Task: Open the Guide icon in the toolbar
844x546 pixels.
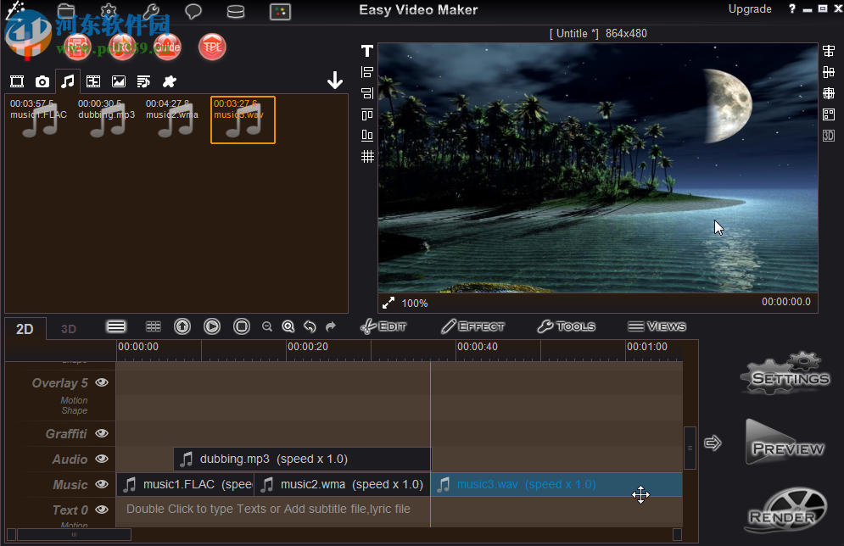Action: click(x=167, y=47)
